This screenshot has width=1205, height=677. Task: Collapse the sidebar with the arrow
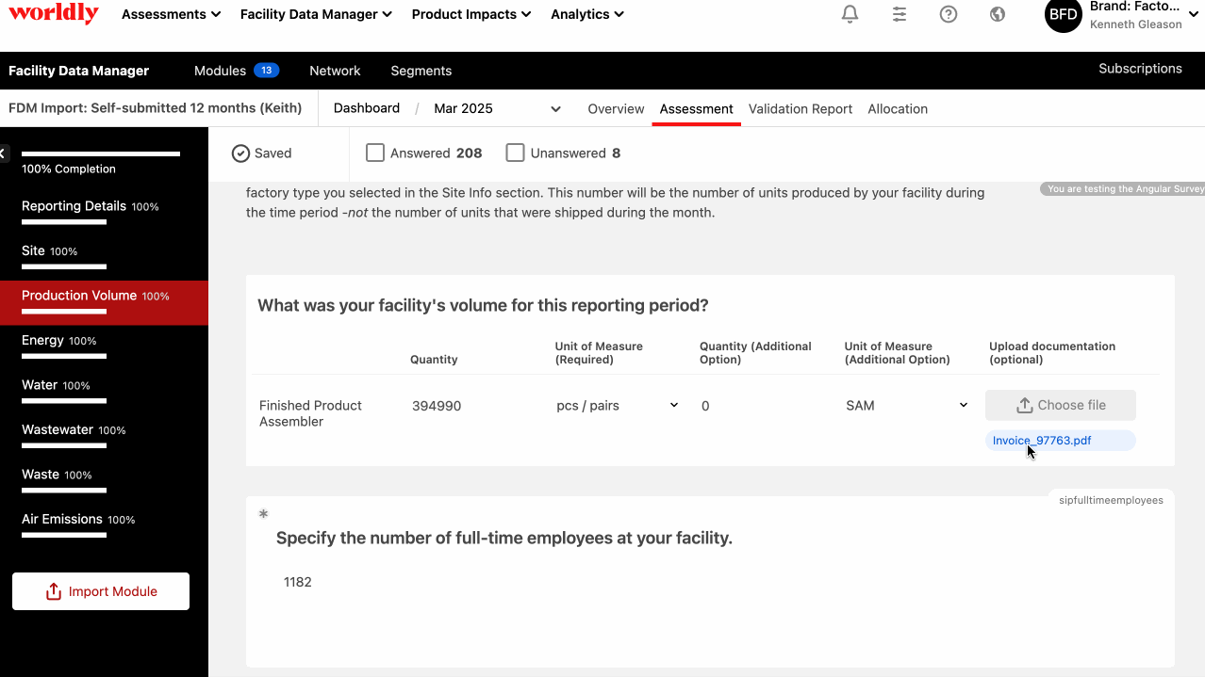click(x=4, y=153)
